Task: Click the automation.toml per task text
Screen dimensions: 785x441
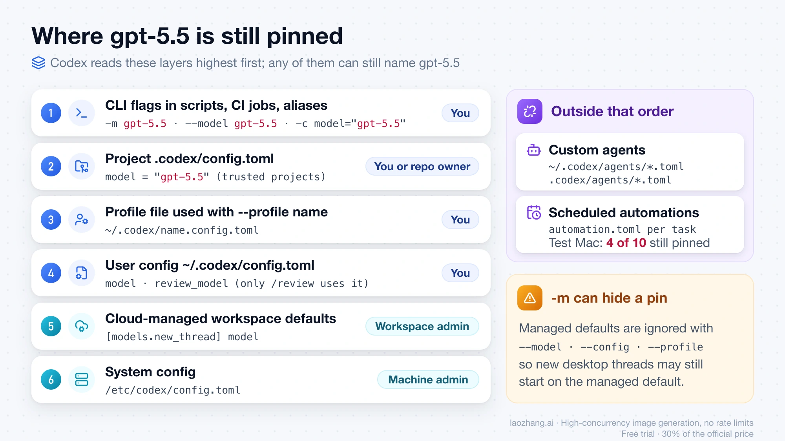Action: [622, 229]
